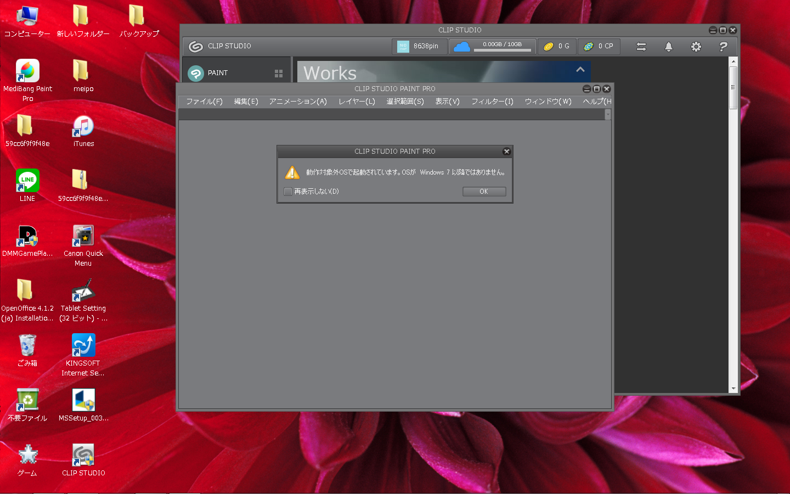Maximize the CLIP STUDIO PAINT PRO window

596,89
